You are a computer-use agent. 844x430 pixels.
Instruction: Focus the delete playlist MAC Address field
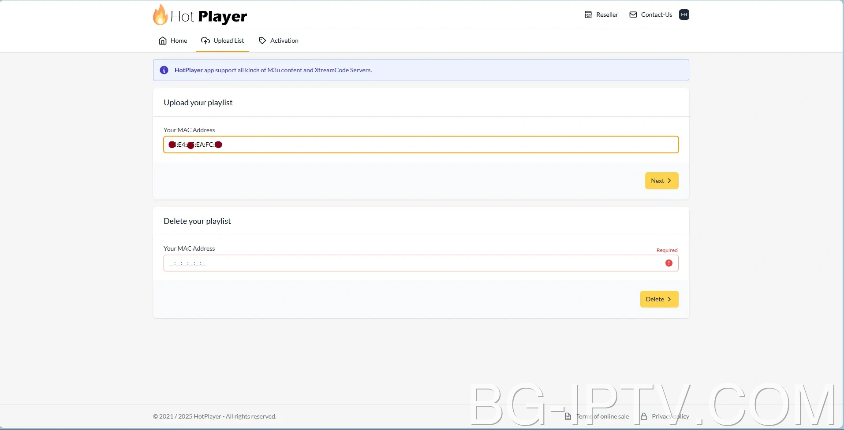point(421,263)
